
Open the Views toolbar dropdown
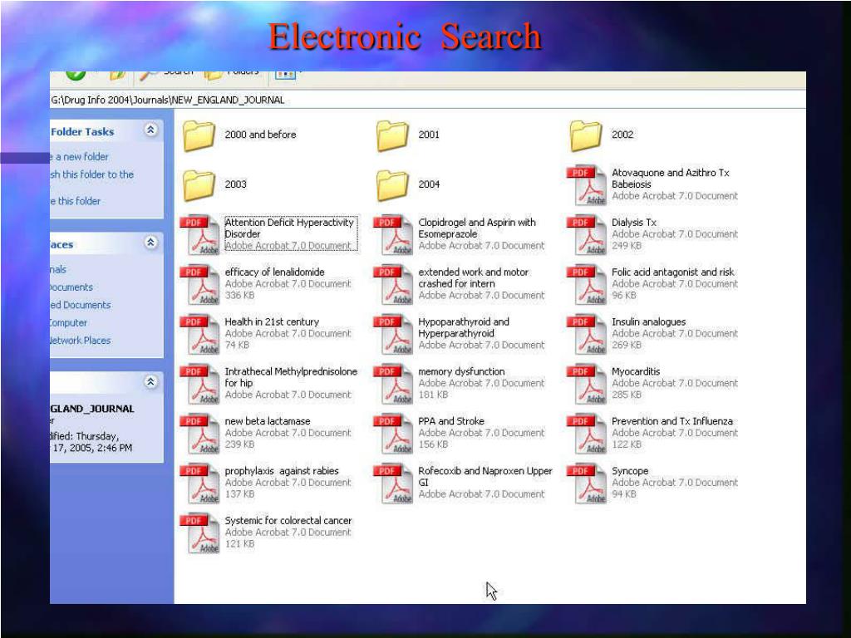287,73
